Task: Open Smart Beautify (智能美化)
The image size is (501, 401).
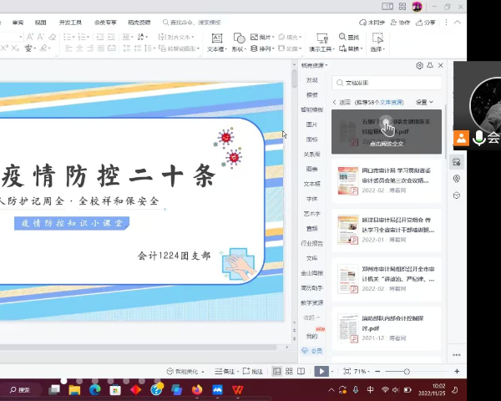Action: pyautogui.click(x=185, y=371)
